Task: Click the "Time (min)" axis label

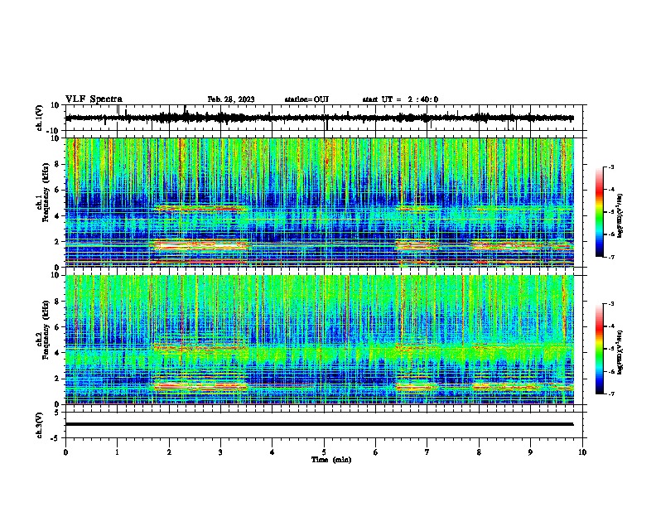Action: 331,460
